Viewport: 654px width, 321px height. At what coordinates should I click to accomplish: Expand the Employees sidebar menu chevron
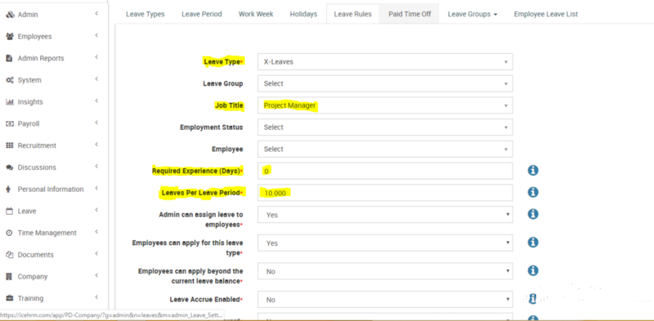tap(96, 35)
